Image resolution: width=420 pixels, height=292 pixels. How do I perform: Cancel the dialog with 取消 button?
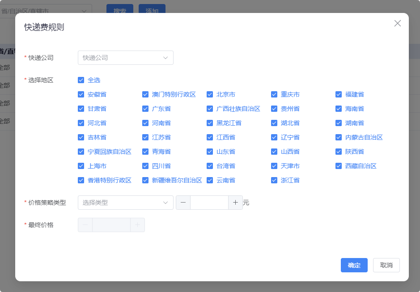[386, 265]
